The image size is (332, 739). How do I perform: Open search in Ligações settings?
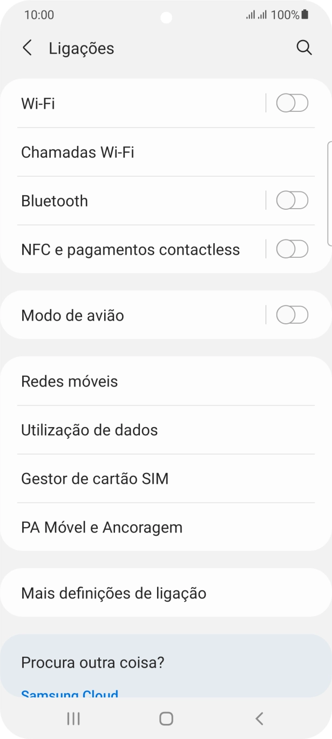304,48
